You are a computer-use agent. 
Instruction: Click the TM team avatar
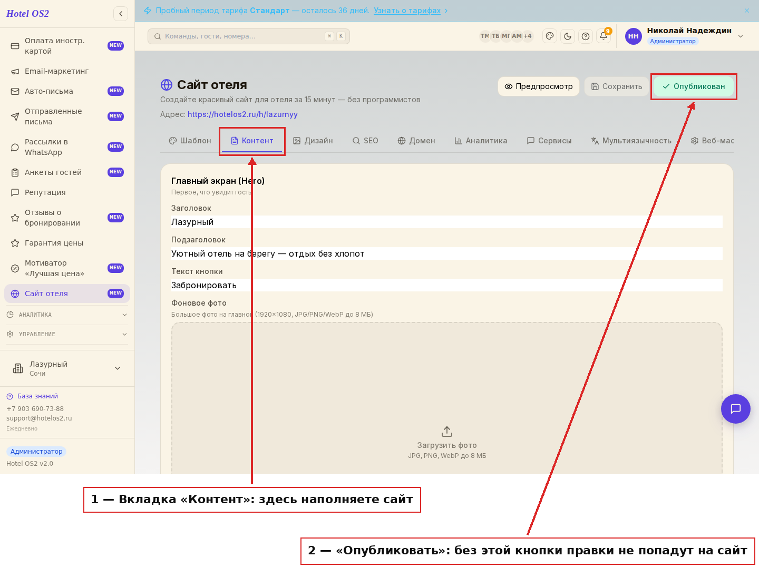coord(484,36)
